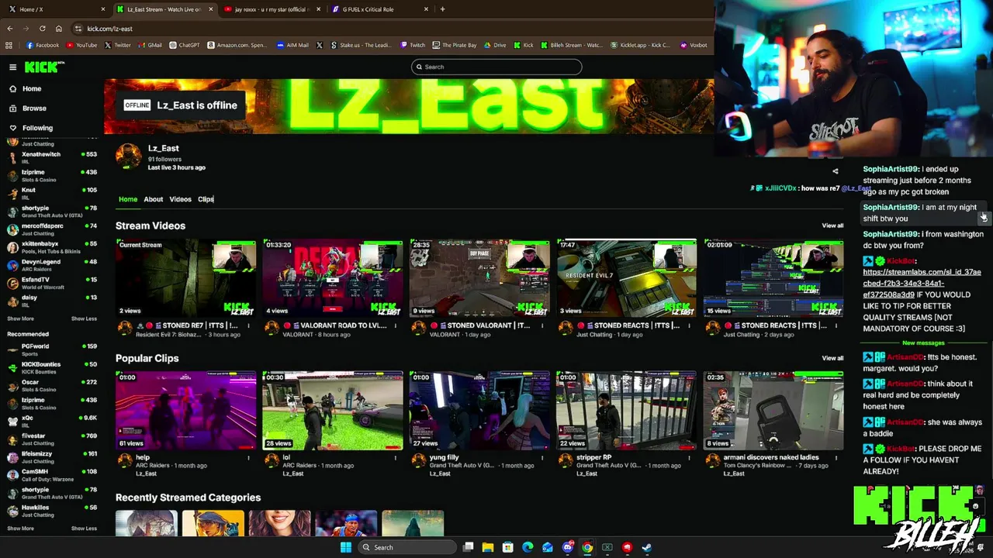Open Browse in the Kick sidebar
The height and width of the screenshot is (558, 993).
(x=34, y=108)
